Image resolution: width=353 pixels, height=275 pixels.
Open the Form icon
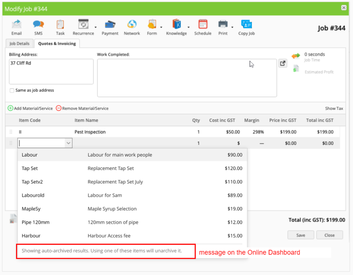[152, 24]
